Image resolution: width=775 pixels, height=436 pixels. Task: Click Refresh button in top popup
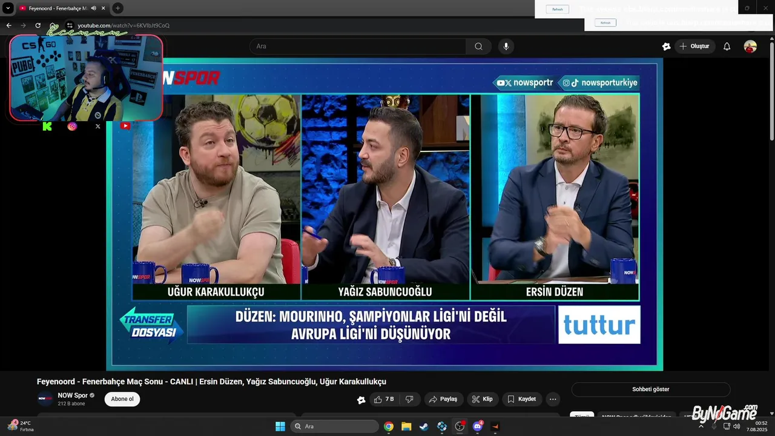pos(557,9)
